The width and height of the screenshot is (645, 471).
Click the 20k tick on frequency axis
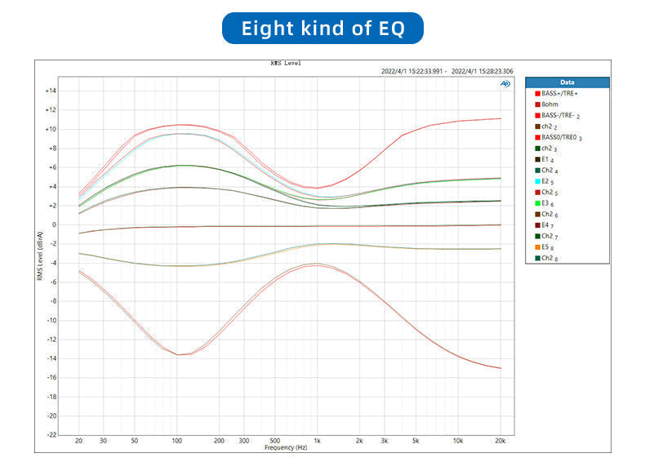[500, 441]
